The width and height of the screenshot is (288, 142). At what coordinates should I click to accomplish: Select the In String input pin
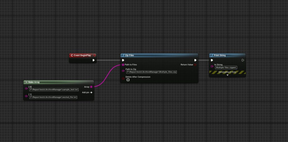tap(212, 66)
